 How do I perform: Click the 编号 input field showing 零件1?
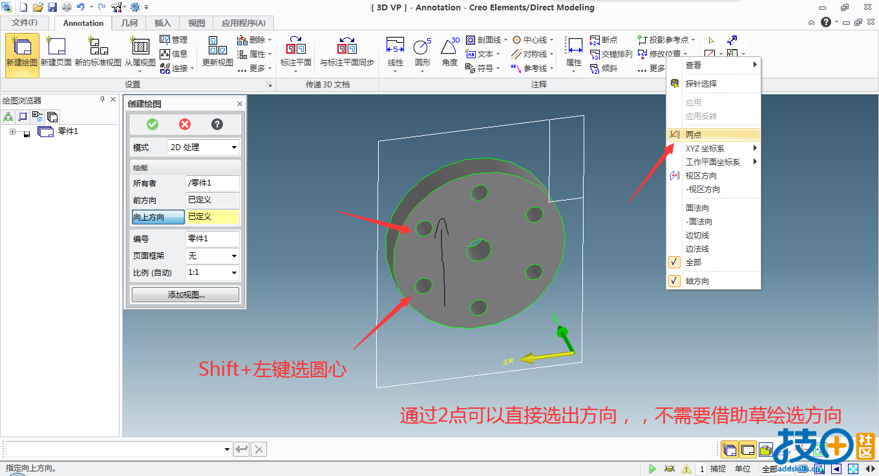point(213,239)
